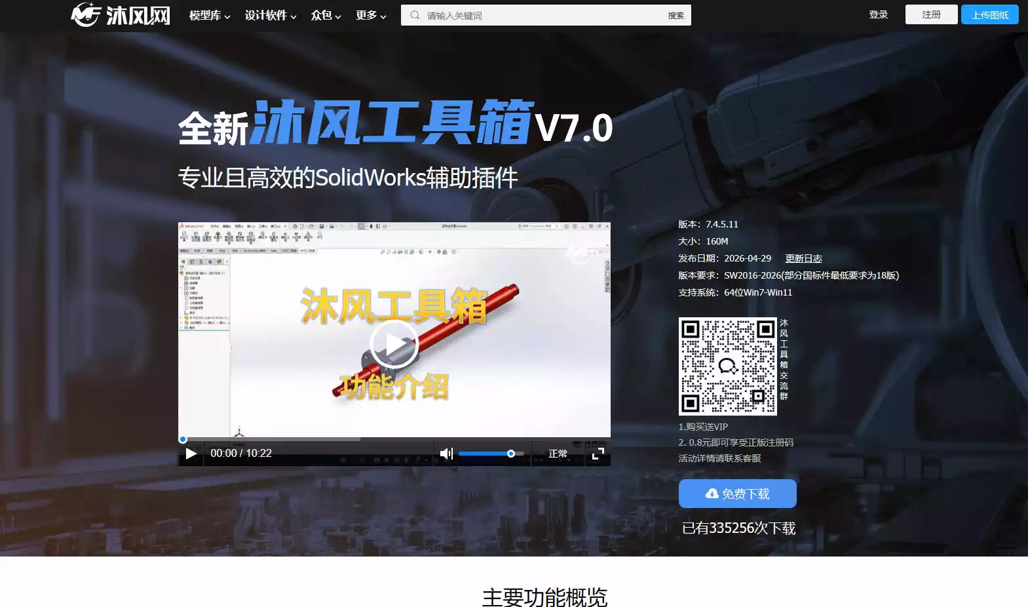
Task: Click the 沐风工具箱交流群 QR code
Action: [728, 366]
